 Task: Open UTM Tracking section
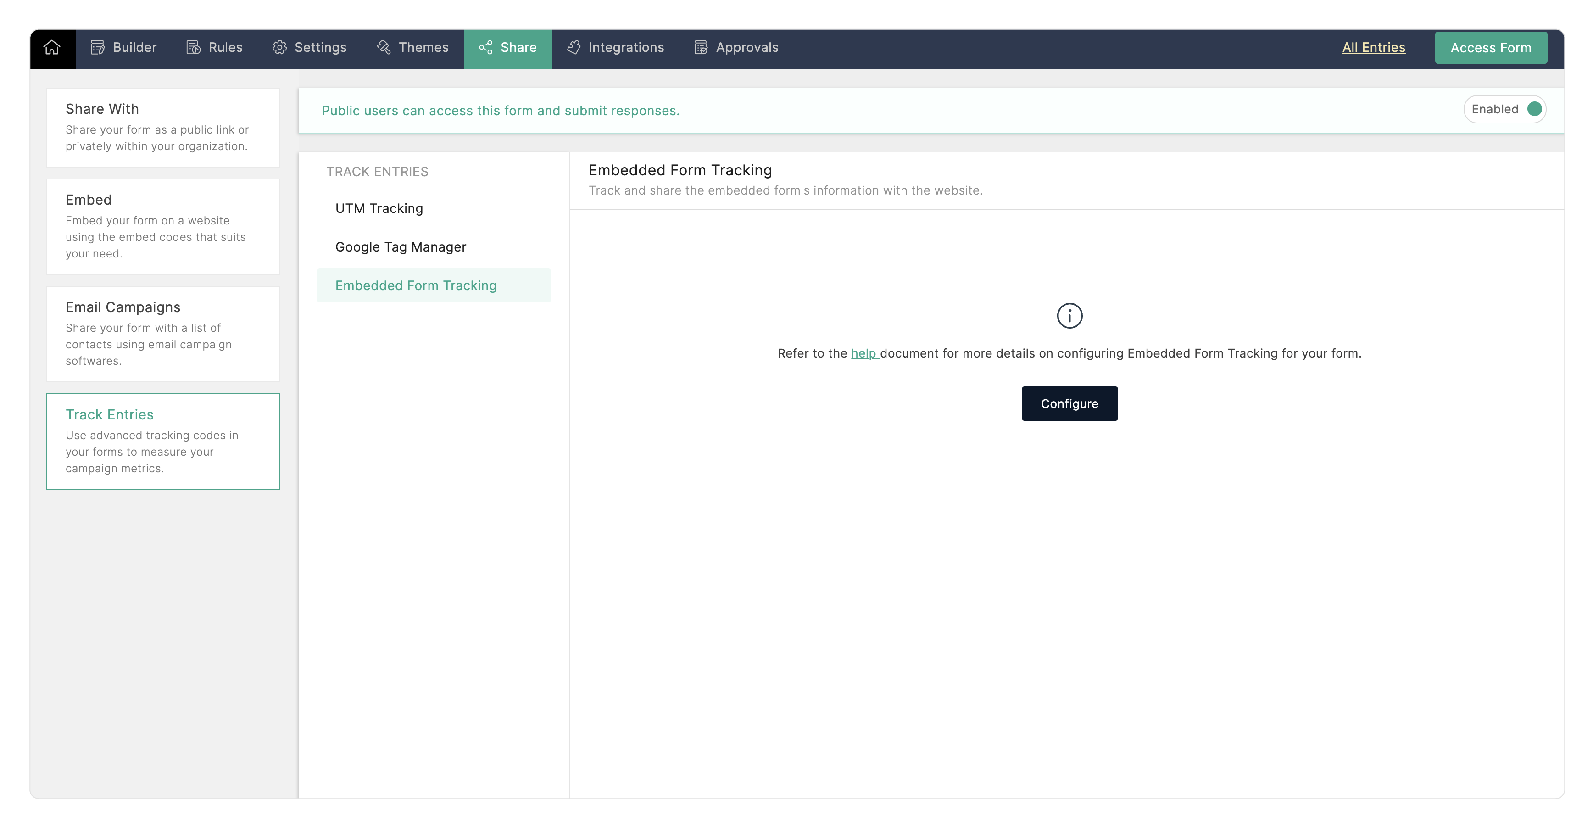pyautogui.click(x=379, y=208)
